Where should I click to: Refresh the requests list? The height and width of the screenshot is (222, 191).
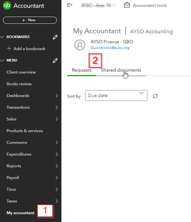155,96
